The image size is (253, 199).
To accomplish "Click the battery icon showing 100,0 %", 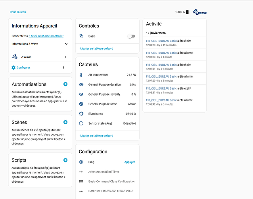I will pyautogui.click(x=188, y=12).
